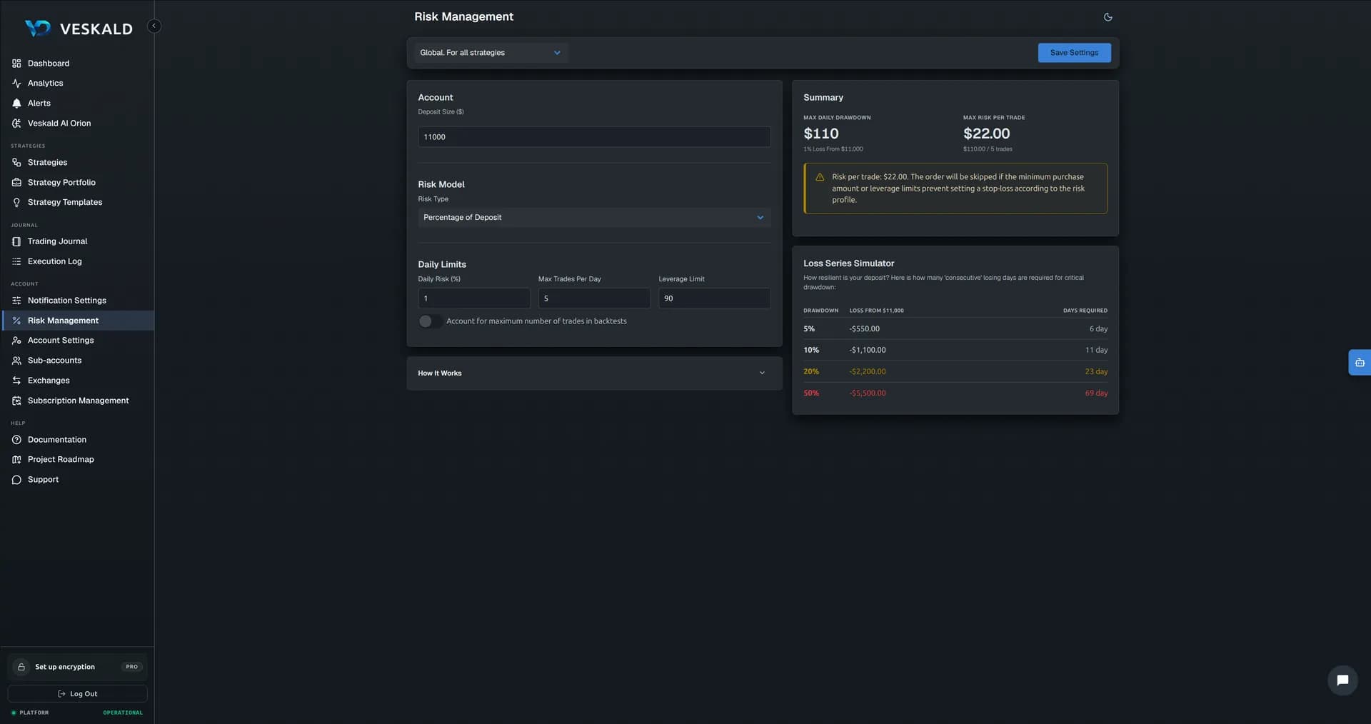Navigate to Account Settings
This screenshot has height=724, width=1371.
tap(77, 341)
